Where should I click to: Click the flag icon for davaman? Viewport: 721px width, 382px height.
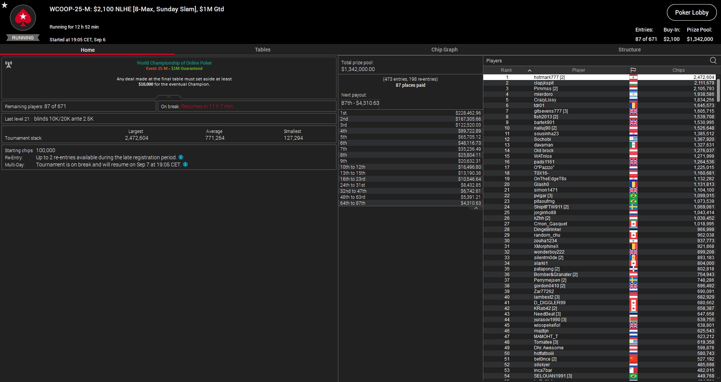[634, 145]
